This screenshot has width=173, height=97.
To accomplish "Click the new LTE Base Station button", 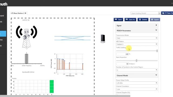I will click(167, 13).
